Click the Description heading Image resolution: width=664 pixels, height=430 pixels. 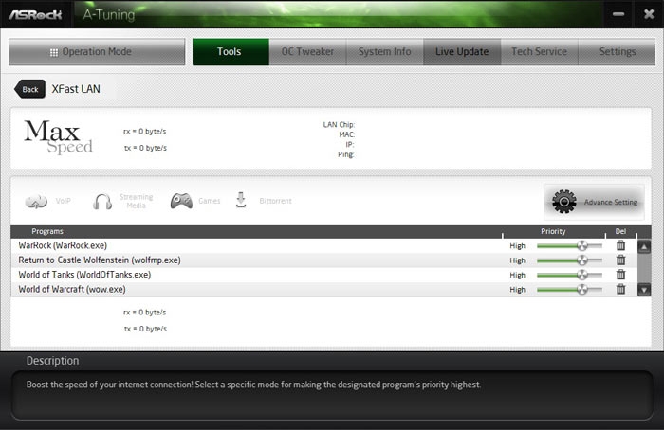[52, 361]
